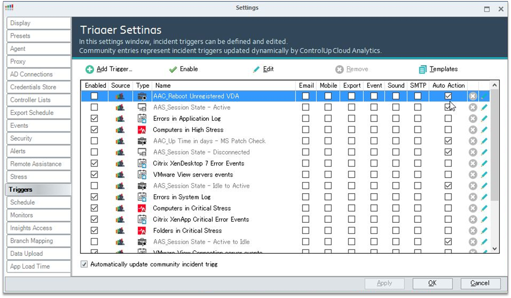This screenshot has width=511, height=298.
Task: Open the Agent settings tab
Action: 38,49
